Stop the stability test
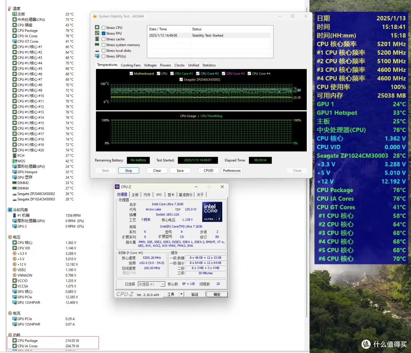The width and height of the screenshot is (411, 353). pos(129,170)
